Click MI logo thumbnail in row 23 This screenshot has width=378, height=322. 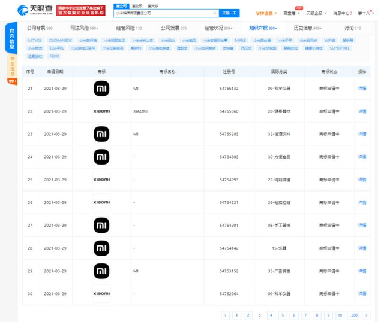tap(101, 134)
